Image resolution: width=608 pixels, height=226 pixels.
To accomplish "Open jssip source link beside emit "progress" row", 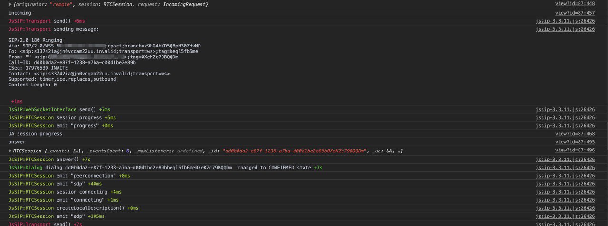I will coord(565,126).
